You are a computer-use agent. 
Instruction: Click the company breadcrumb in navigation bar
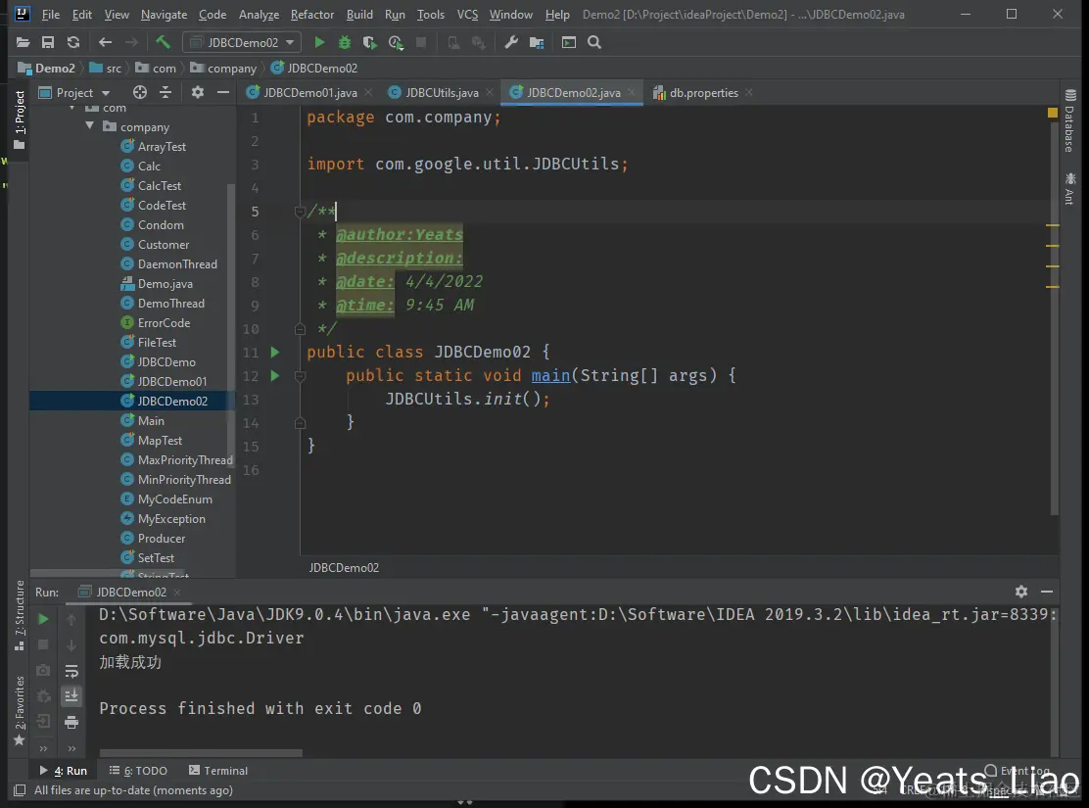223,69
